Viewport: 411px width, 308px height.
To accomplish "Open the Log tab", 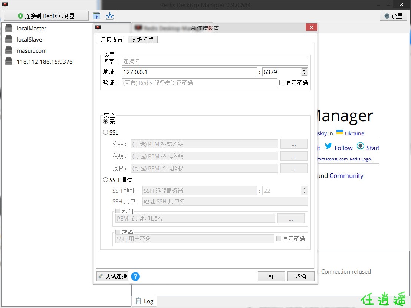I will pos(144,301).
